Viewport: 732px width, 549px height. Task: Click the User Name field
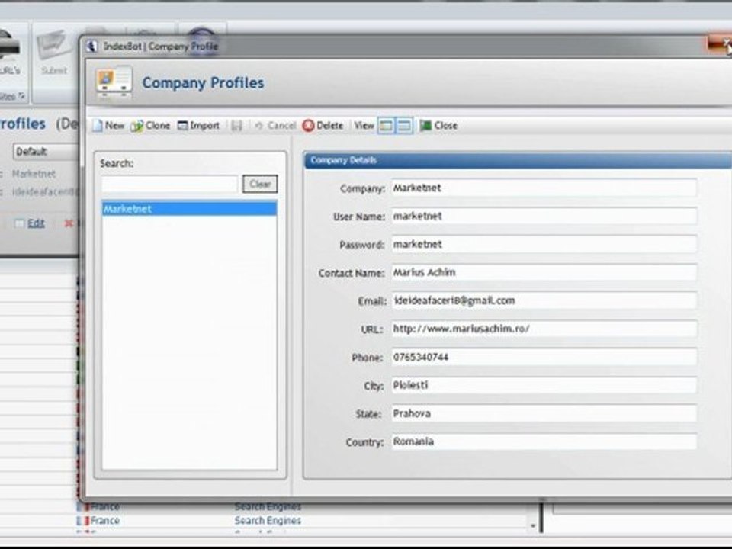544,216
